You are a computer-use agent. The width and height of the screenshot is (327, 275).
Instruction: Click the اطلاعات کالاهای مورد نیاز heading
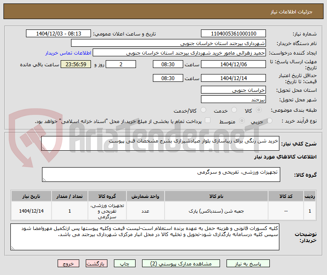(285, 157)
